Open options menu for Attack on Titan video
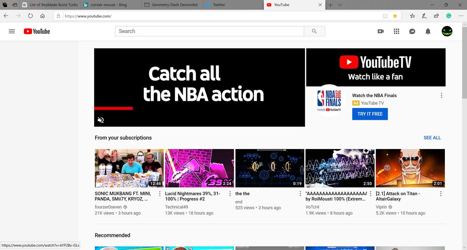This screenshot has height=250, width=467. pos(441,194)
